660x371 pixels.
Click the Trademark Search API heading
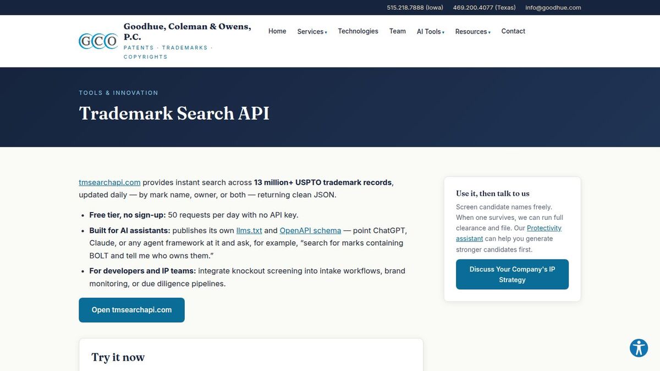(174, 113)
